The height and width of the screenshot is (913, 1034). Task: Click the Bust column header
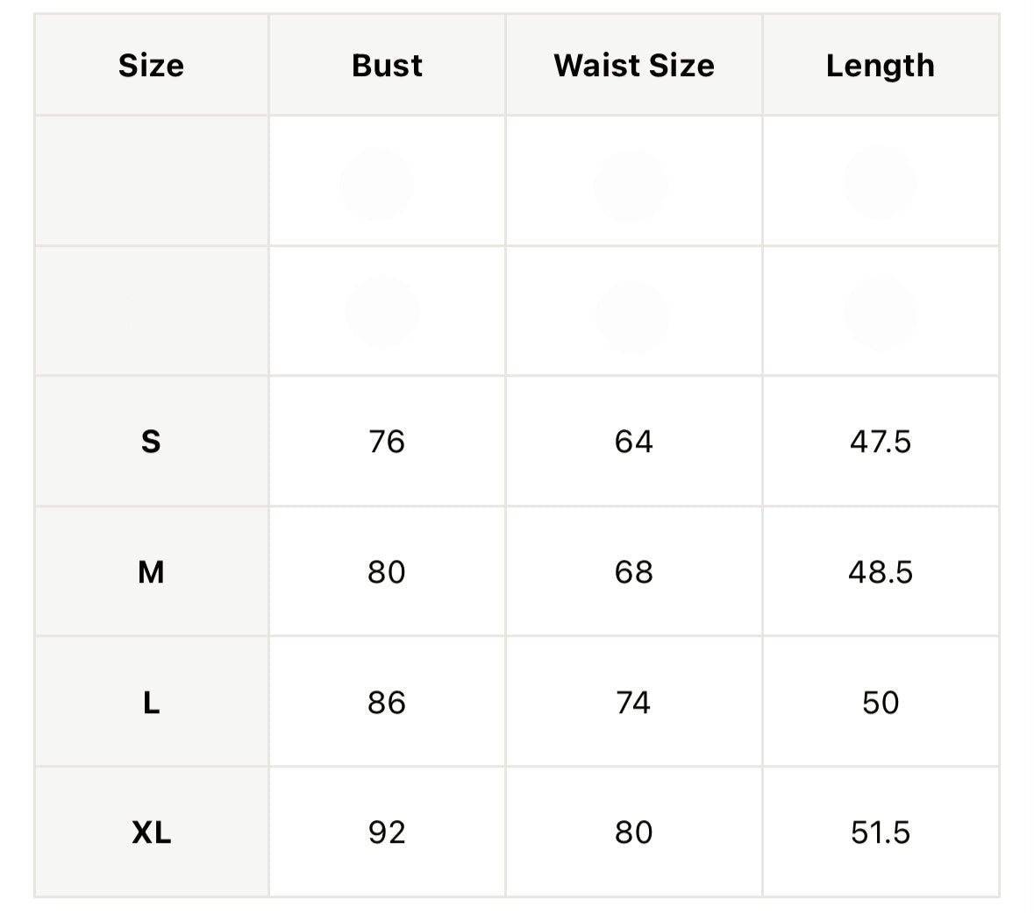[x=387, y=65]
